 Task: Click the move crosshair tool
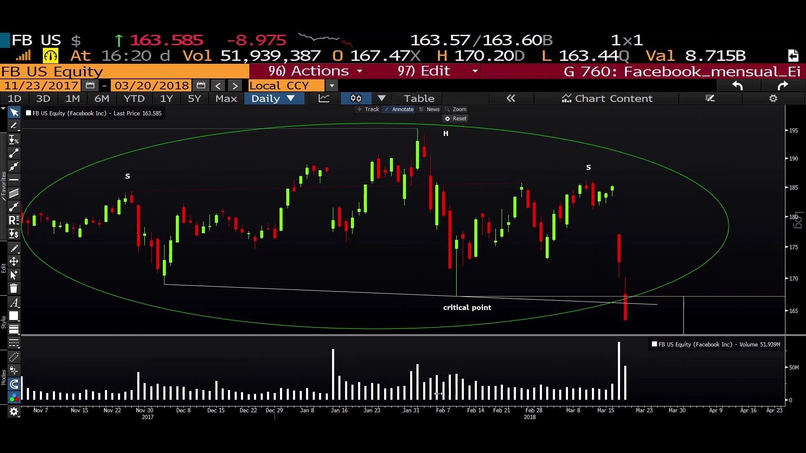click(x=14, y=262)
